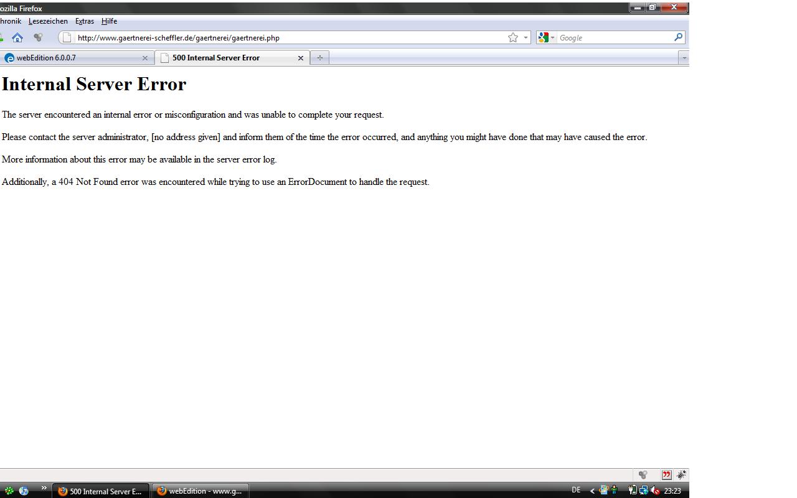Image resolution: width=797 pixels, height=498 pixels.
Task: Go to the Firefox home page icon
Action: tap(17, 37)
